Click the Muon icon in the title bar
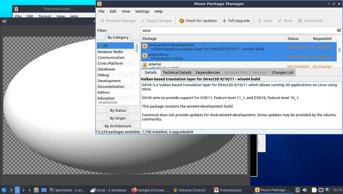 click(x=99, y=4)
